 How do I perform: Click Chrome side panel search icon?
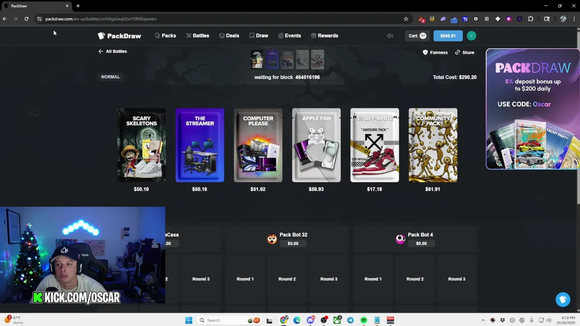click(x=547, y=19)
